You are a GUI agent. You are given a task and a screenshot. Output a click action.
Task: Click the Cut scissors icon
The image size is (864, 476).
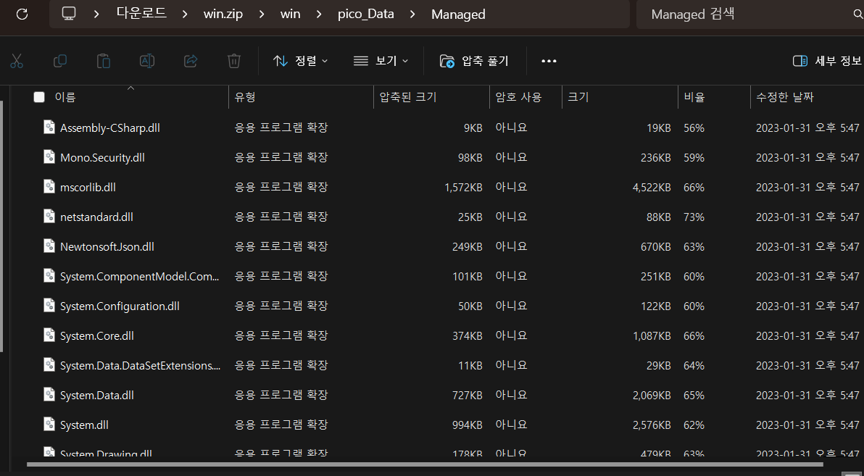[x=17, y=61]
